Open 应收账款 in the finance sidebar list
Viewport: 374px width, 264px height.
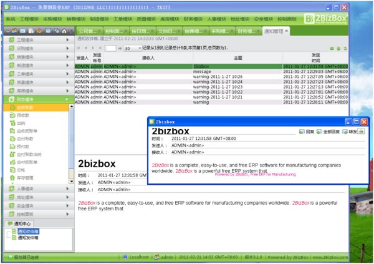click(x=36, y=108)
